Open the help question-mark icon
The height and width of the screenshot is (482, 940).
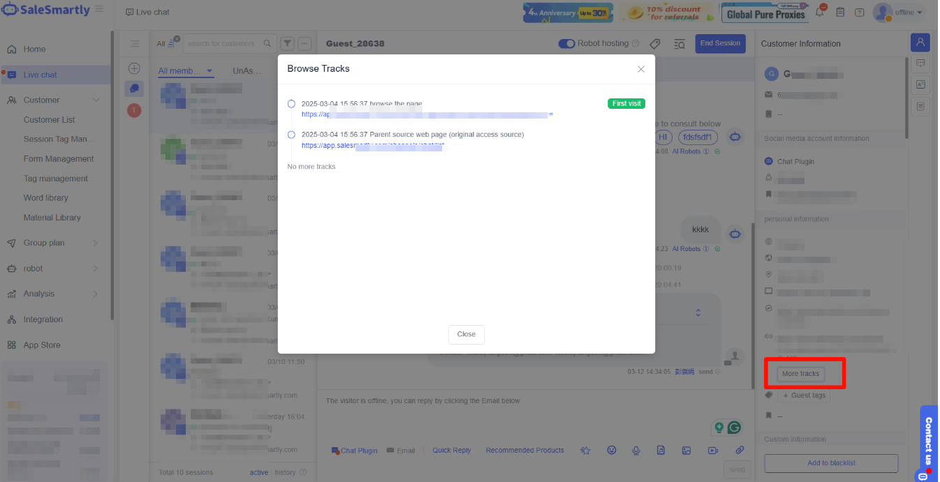point(859,13)
